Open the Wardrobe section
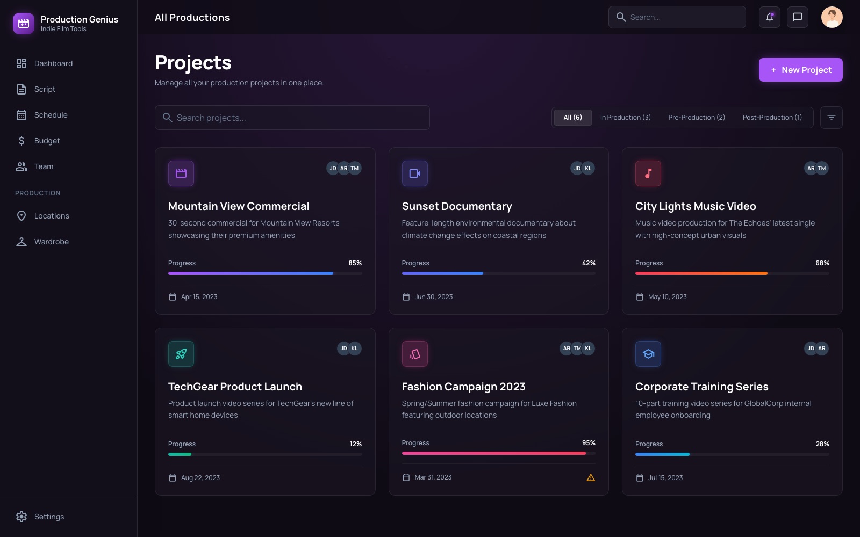Viewport: 860px width, 537px height. pos(69,242)
